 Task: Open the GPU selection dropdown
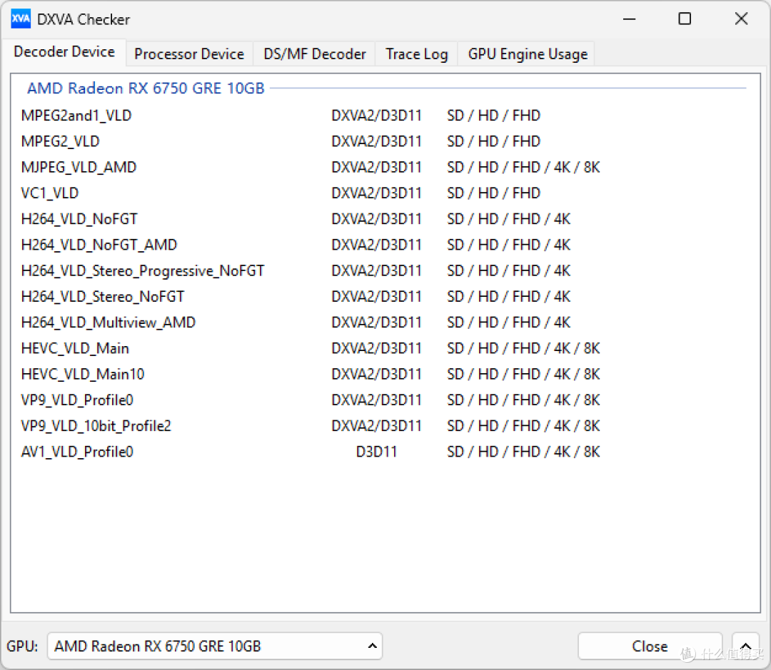[x=215, y=646]
